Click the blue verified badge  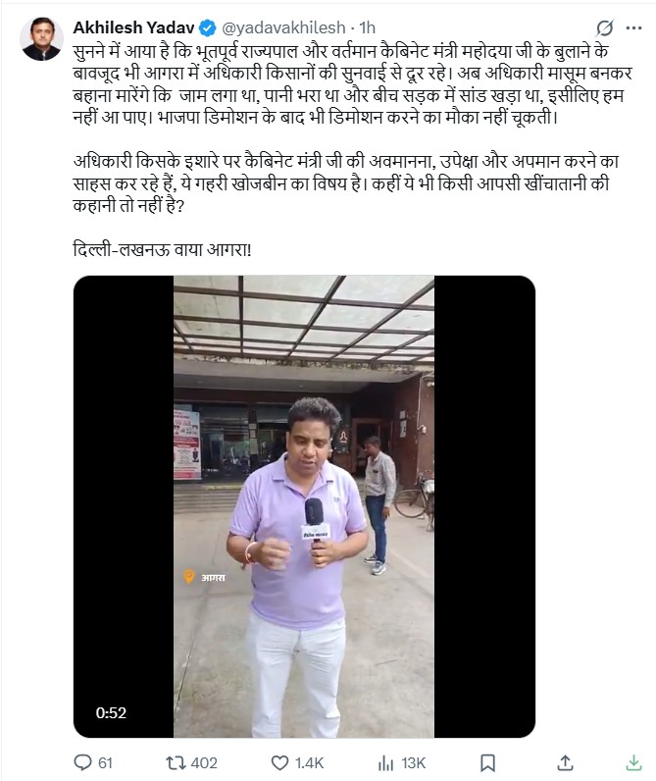(x=208, y=28)
